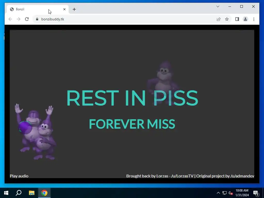Share this page icon
This screenshot has height=198, width=264.
coord(219,19)
